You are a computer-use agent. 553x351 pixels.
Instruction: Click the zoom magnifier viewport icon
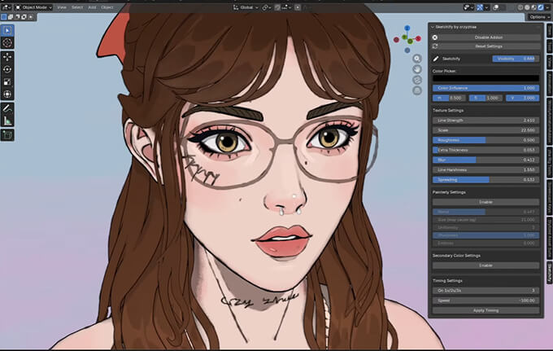pos(417,59)
